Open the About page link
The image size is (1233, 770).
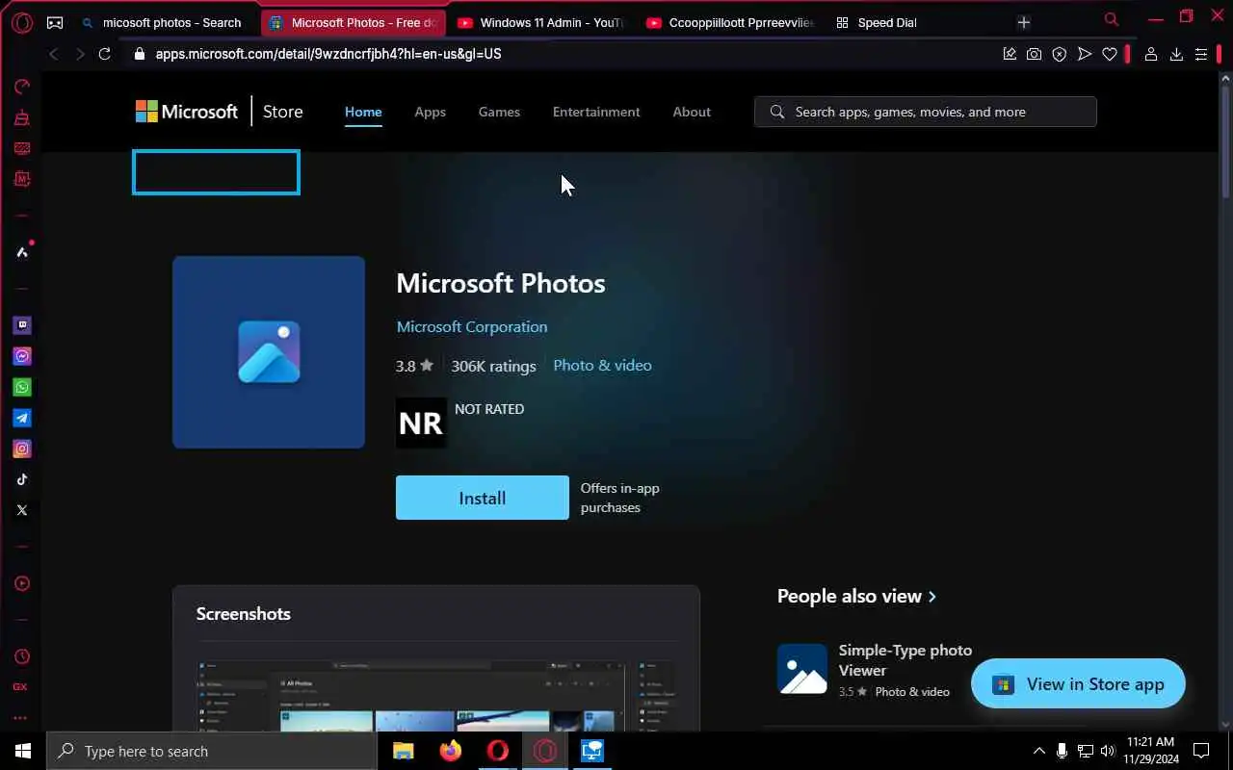click(x=692, y=112)
